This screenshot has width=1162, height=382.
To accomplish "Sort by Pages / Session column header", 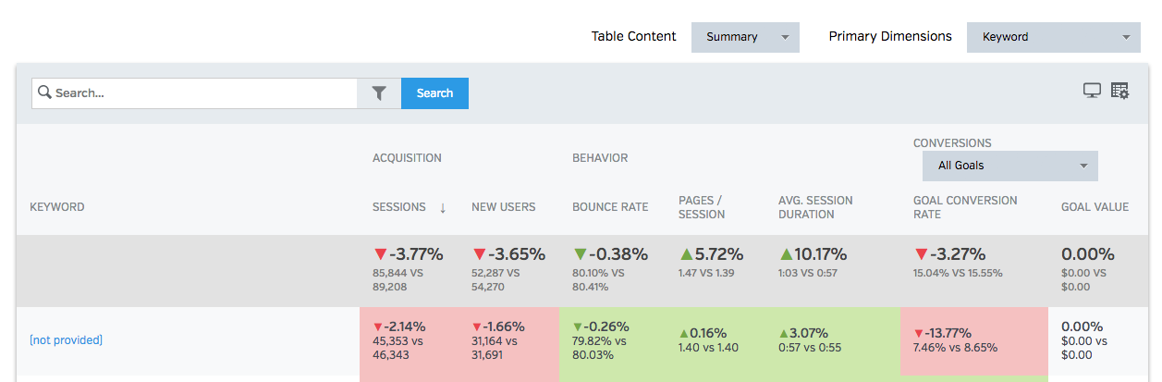I will click(702, 207).
